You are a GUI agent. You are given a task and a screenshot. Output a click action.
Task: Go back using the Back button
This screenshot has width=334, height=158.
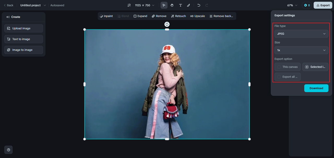point(8,5)
